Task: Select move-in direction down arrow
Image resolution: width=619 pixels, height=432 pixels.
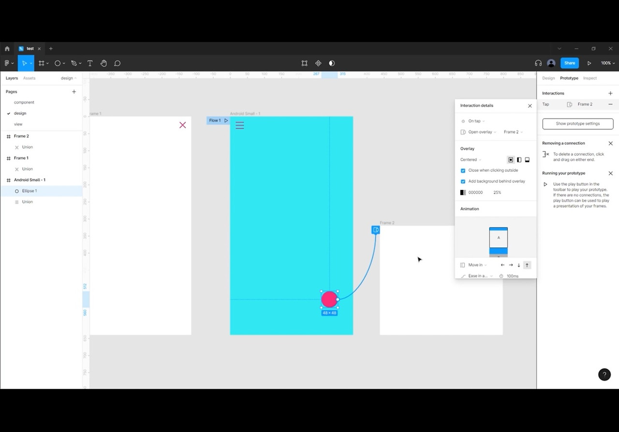Action: (x=519, y=265)
